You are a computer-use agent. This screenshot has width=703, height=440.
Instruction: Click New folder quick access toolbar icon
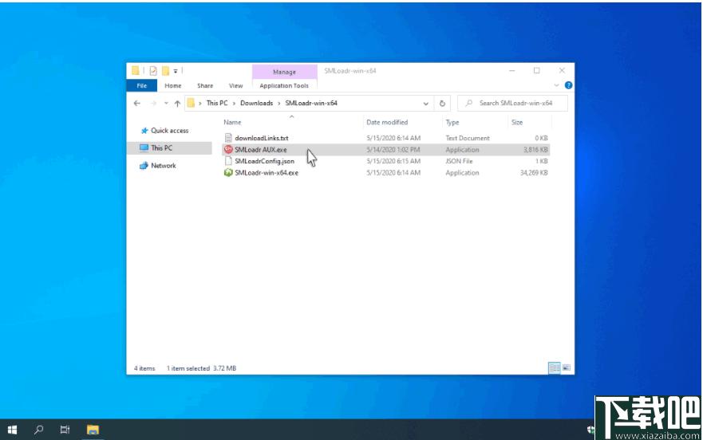(x=165, y=71)
